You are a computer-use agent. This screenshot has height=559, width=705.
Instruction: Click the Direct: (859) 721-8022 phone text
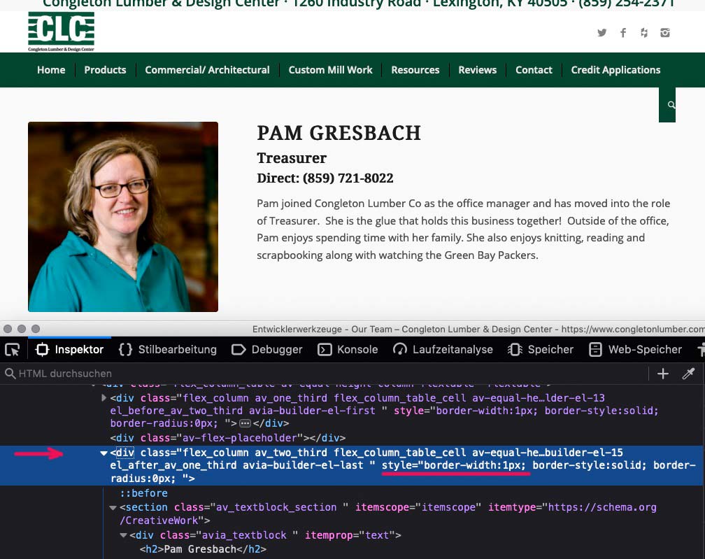tap(325, 178)
